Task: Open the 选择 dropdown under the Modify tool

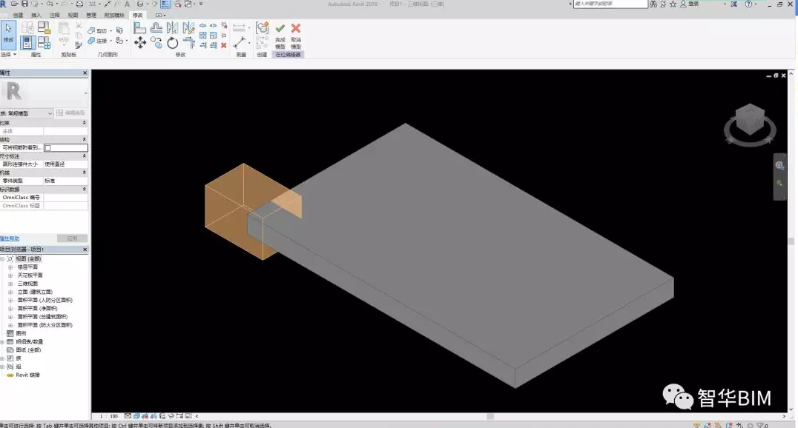Action: pos(7,54)
